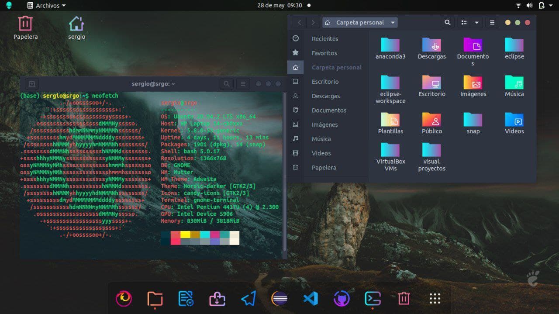Image resolution: width=559 pixels, height=314 pixels.
Task: Launch Eclipse IDE from the dock
Action: 279,299
